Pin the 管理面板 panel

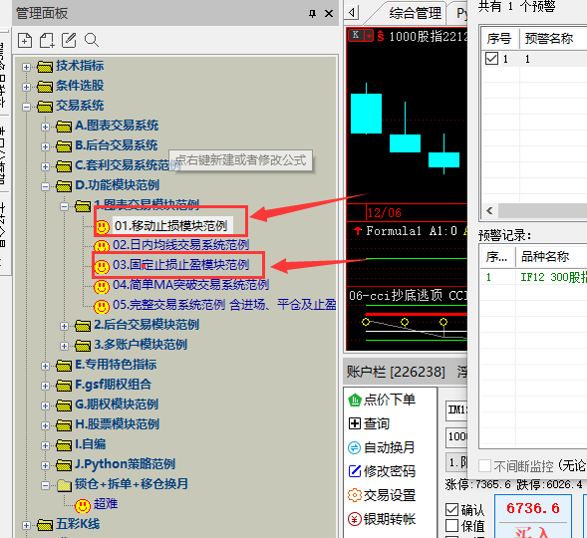click(x=312, y=14)
